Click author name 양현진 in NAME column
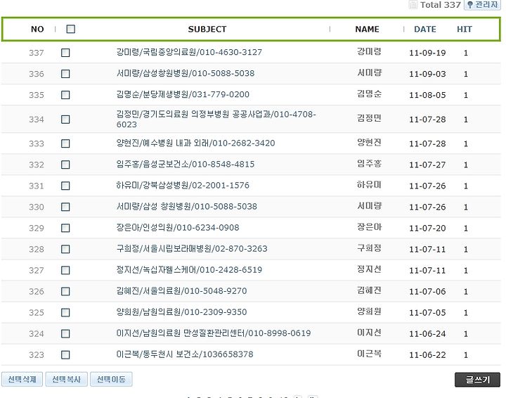Viewport: 506px width, 398px height. (x=369, y=142)
